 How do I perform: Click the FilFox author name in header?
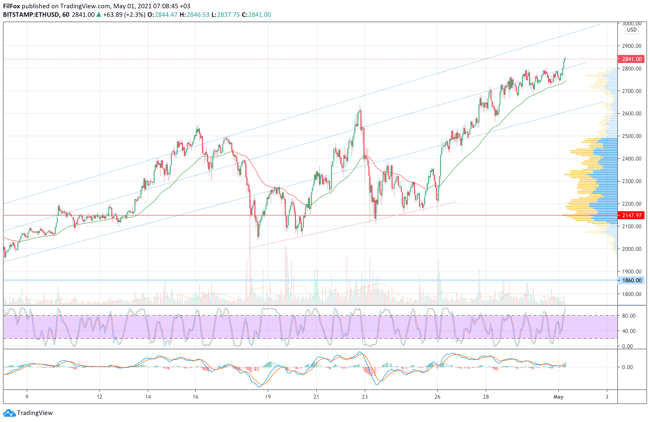coord(12,6)
